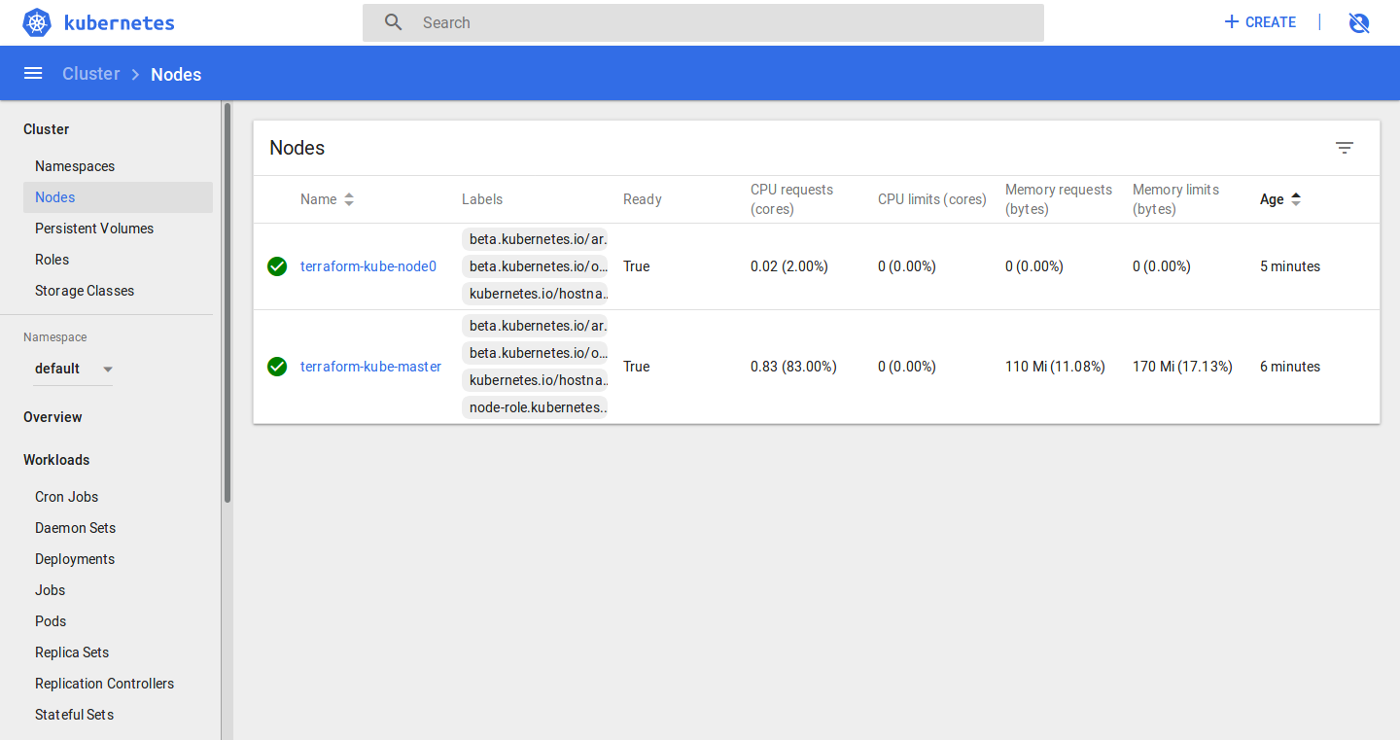Click the Nodes breadcrumb title
The height and width of the screenshot is (740, 1400).
tap(176, 75)
